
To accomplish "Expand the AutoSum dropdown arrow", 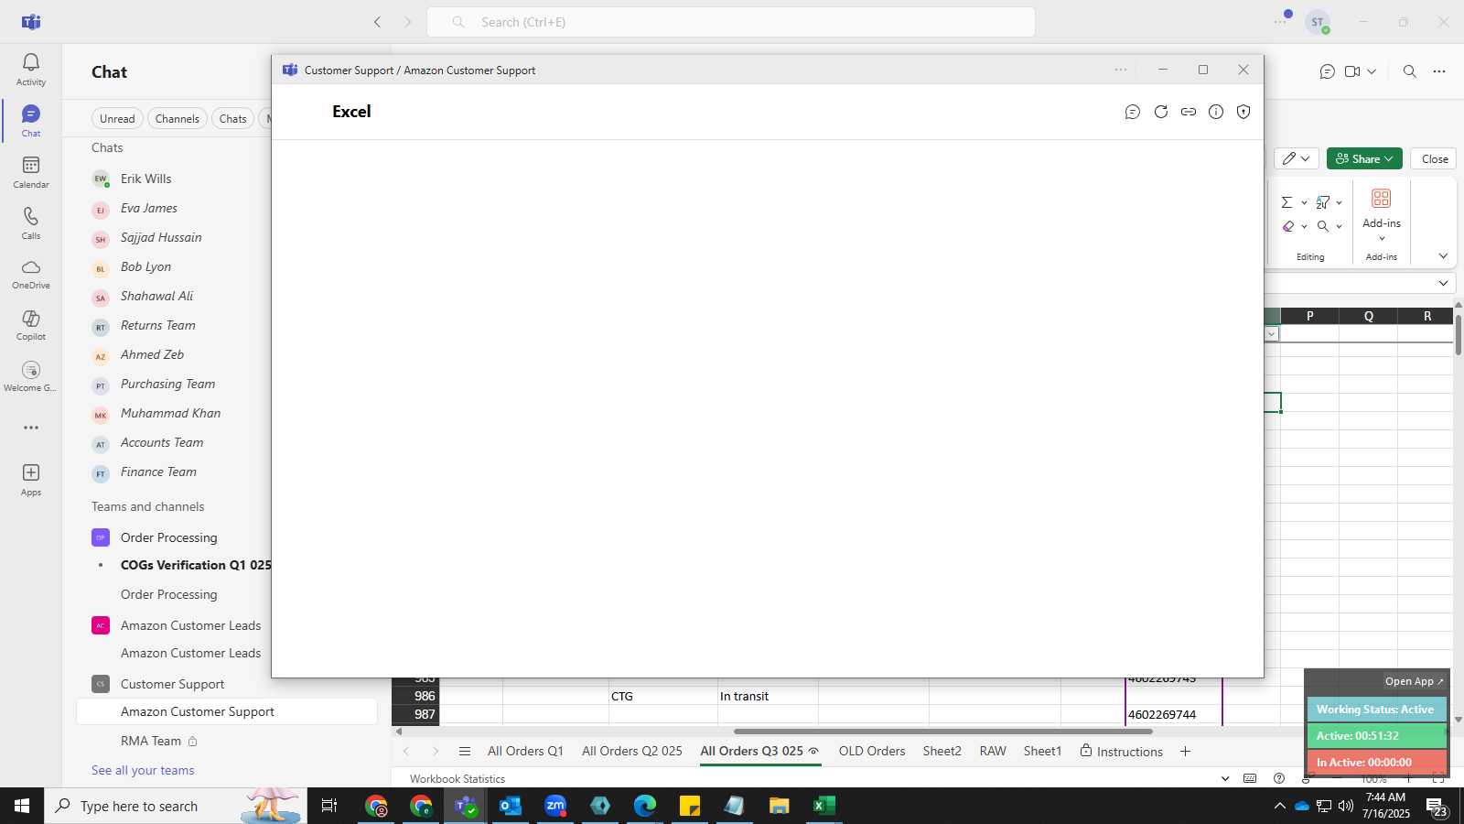I will (x=1304, y=203).
